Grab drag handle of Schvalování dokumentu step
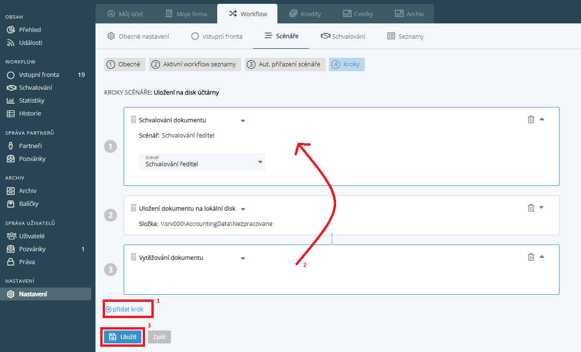The height and width of the screenshot is (352, 581). click(134, 120)
